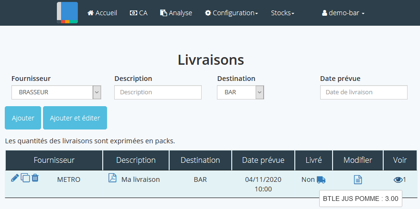Click the duplicate copy icon in METRO row
Screen dimensions: 420x209
[25, 178]
